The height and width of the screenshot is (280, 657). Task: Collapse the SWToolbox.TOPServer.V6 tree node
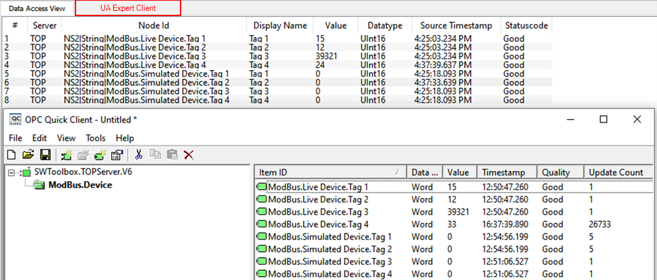click(13, 173)
